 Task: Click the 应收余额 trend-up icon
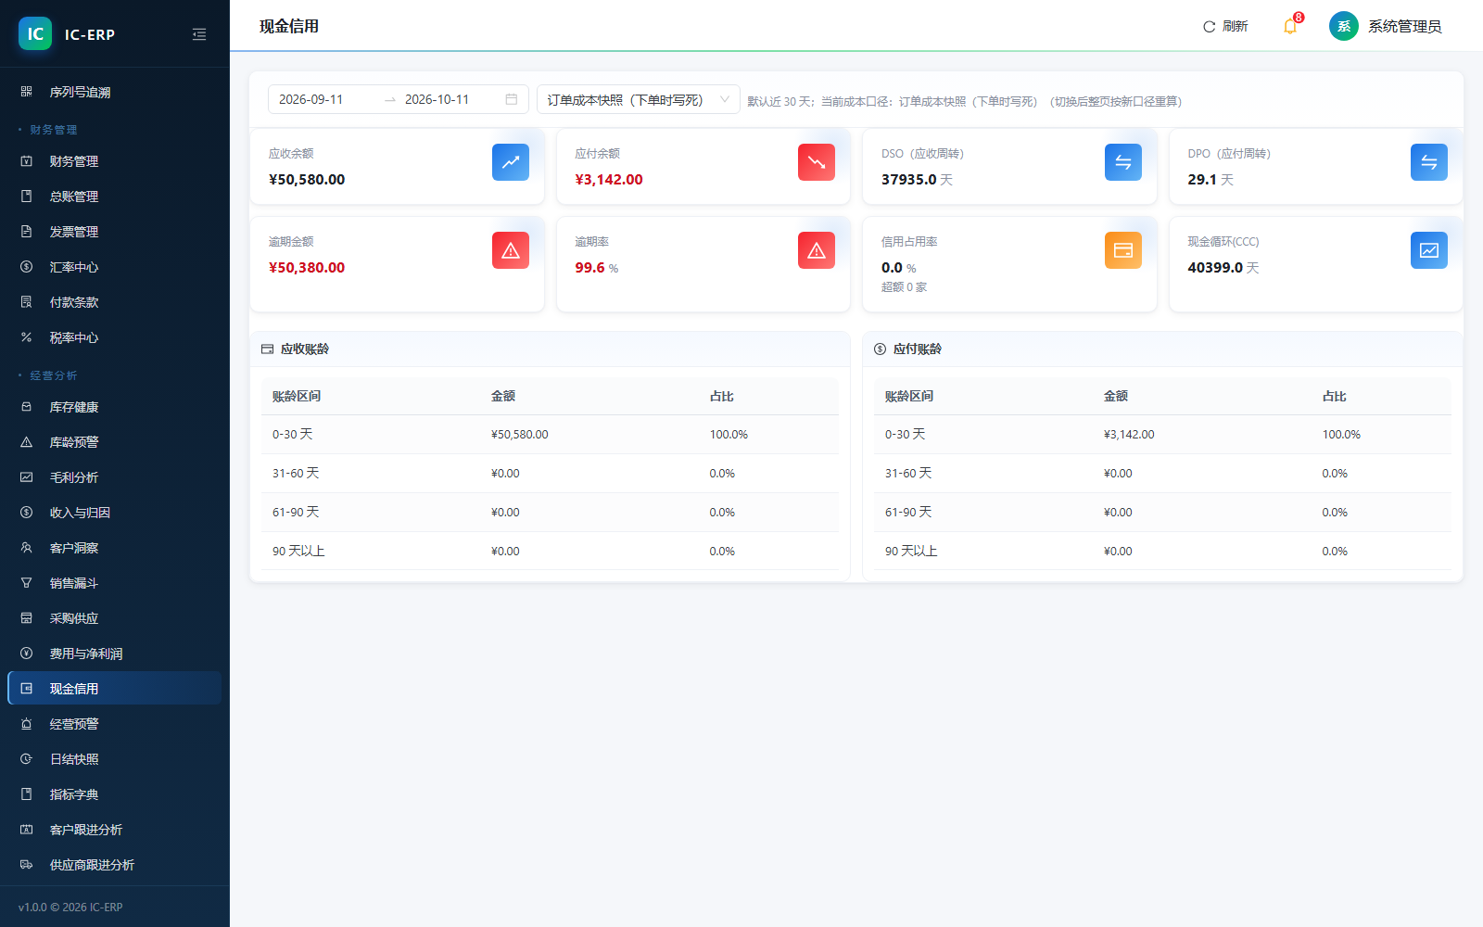(511, 162)
